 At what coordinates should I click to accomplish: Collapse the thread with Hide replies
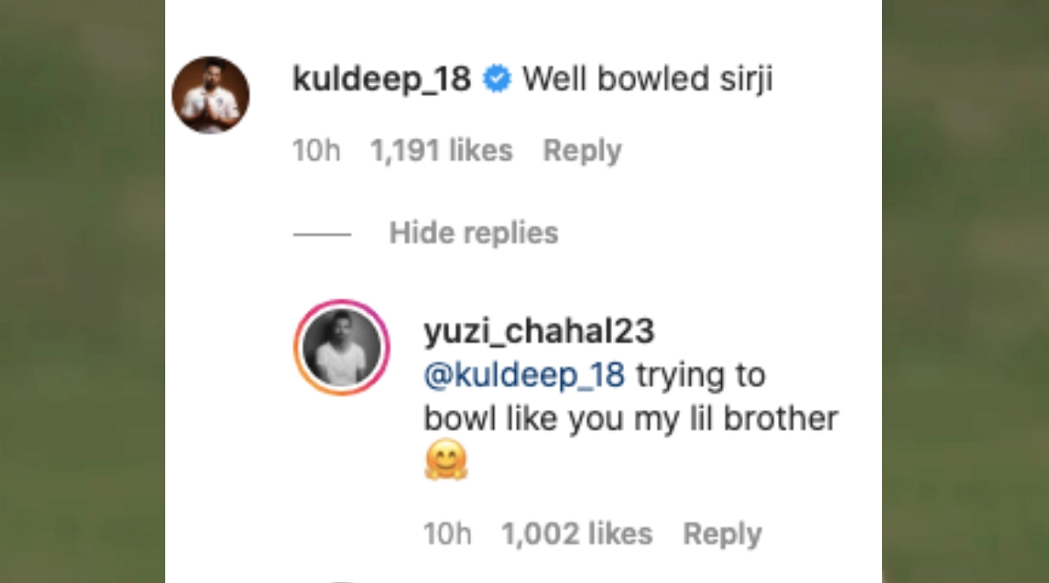click(473, 233)
